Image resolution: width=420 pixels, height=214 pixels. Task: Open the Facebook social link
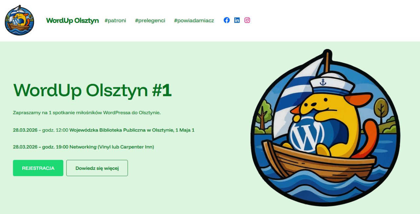coord(227,20)
